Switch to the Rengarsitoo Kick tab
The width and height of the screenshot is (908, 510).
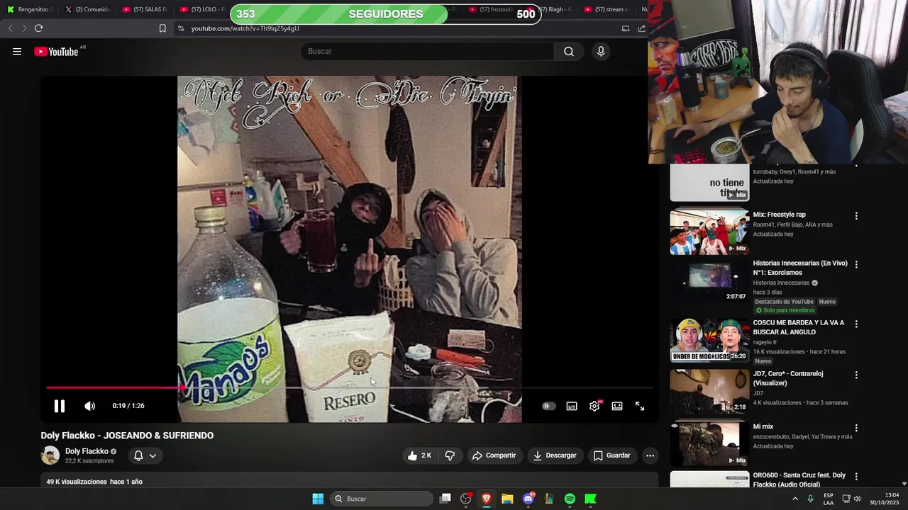(x=28, y=10)
